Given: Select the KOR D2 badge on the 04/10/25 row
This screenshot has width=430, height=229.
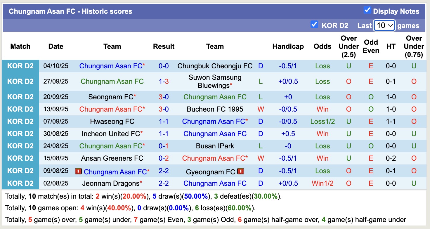Looking at the screenshot, I should 20,66.
